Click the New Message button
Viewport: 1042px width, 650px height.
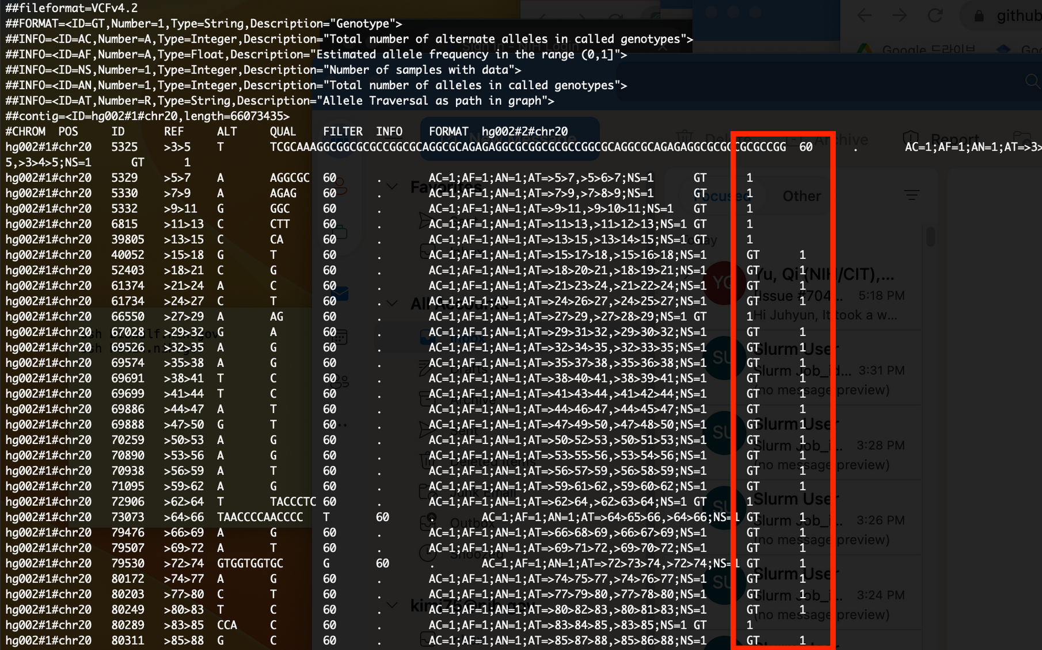click(x=509, y=138)
